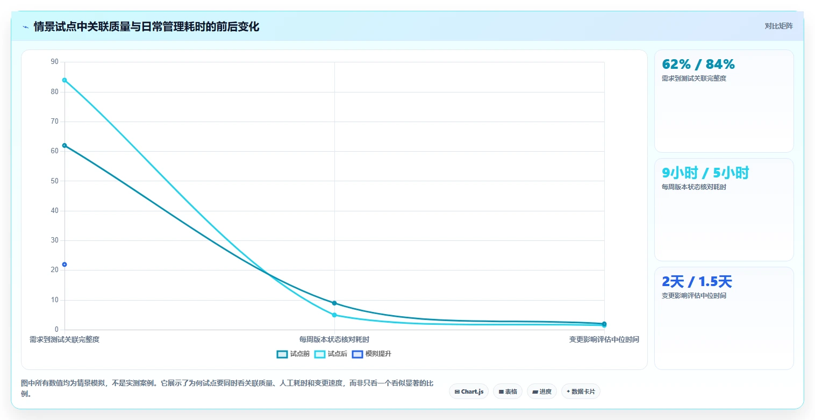Click the 试点前 data point at 62

click(x=65, y=146)
